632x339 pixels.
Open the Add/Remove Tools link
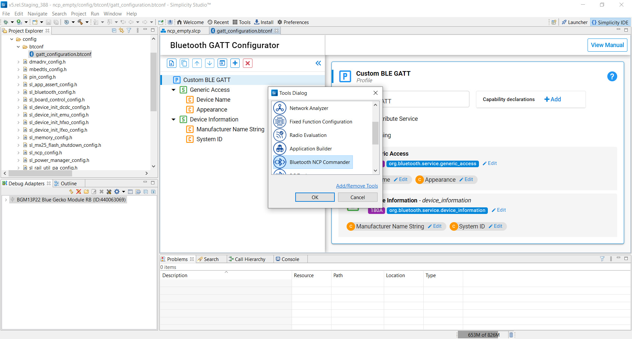357,186
